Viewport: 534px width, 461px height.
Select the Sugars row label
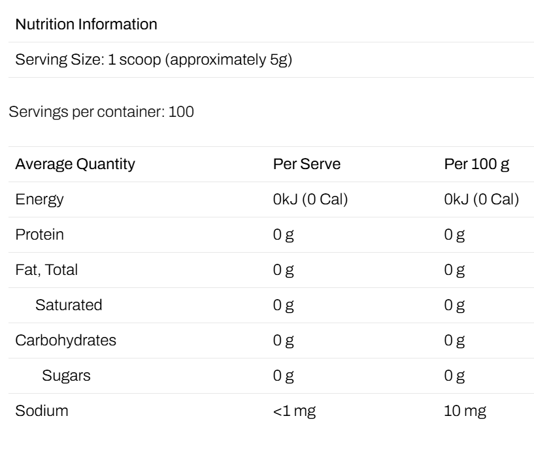[x=67, y=376]
